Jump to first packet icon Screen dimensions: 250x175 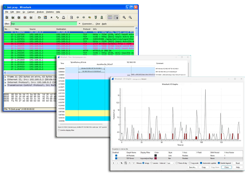tap(96, 17)
